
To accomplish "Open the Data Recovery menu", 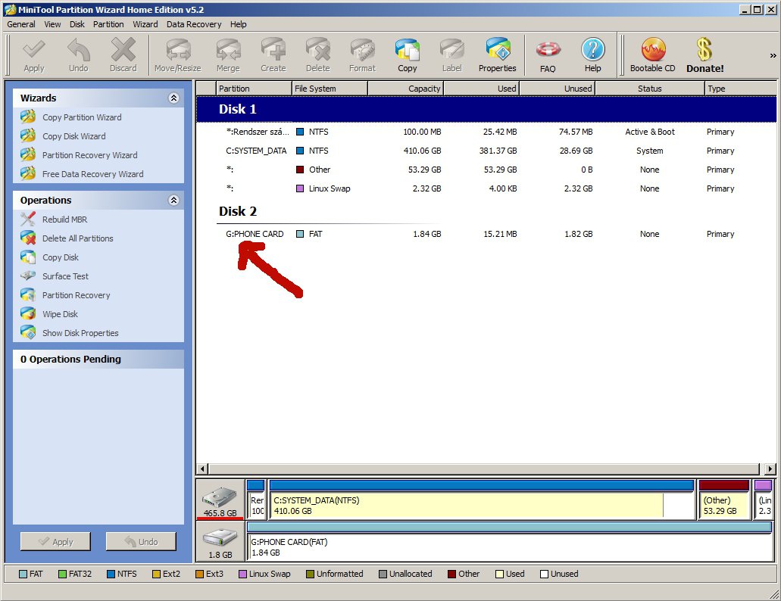I will pyautogui.click(x=194, y=24).
